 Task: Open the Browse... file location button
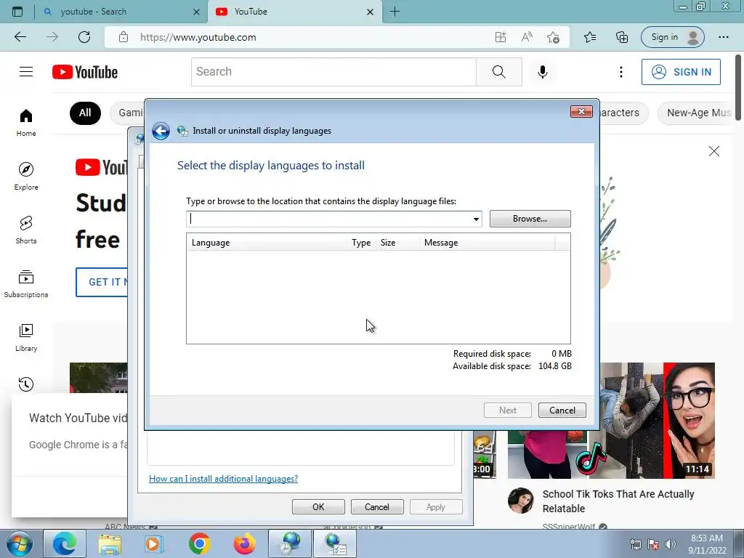pyautogui.click(x=530, y=219)
